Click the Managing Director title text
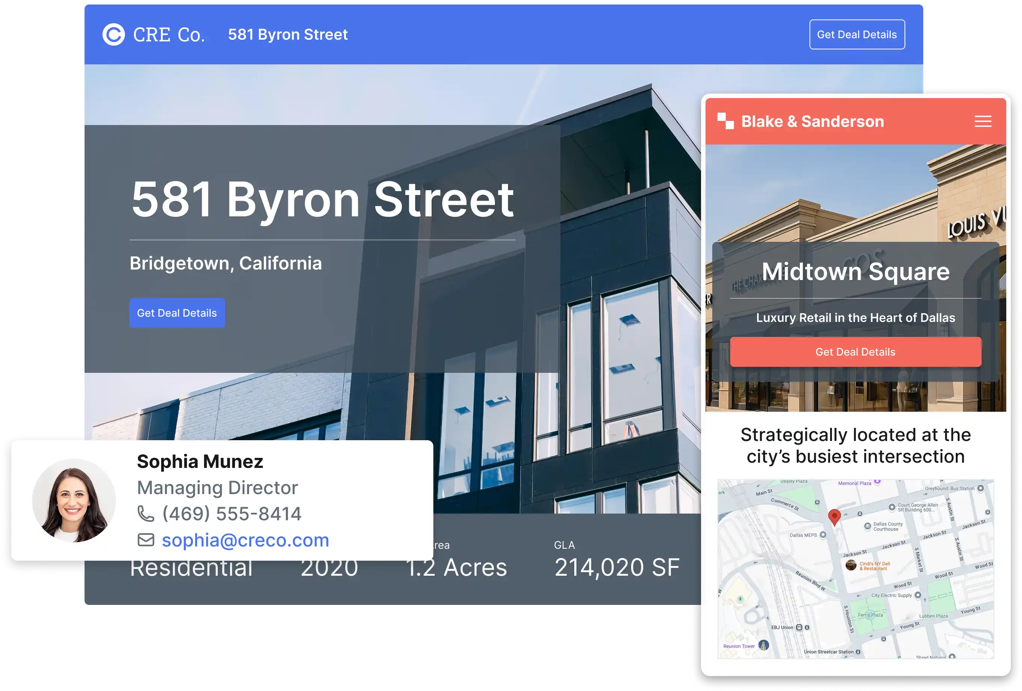The image size is (1022, 691). 217,488
